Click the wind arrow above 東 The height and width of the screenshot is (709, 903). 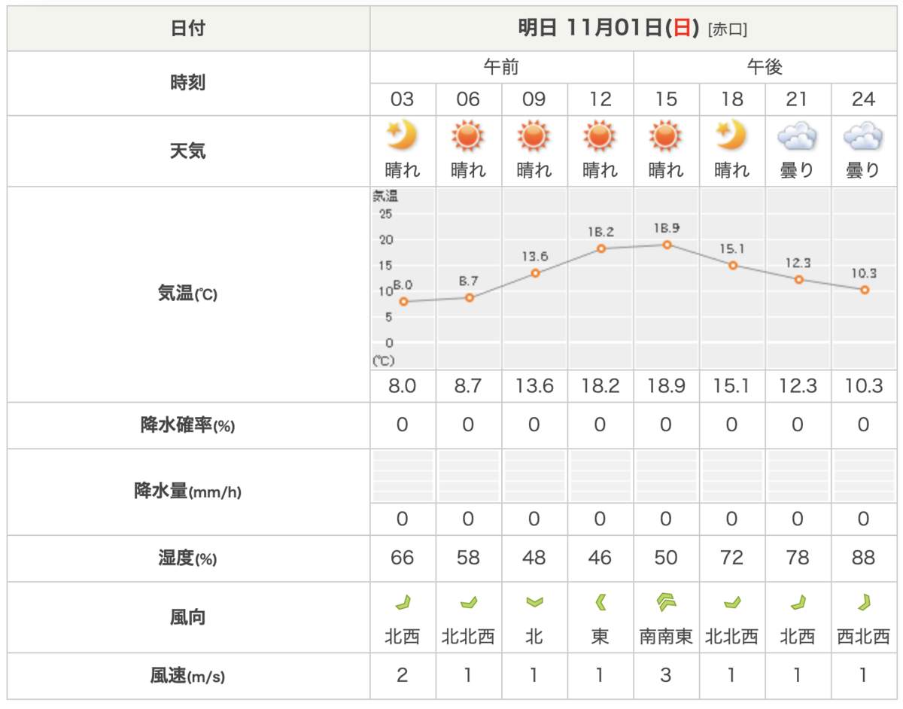point(600,601)
